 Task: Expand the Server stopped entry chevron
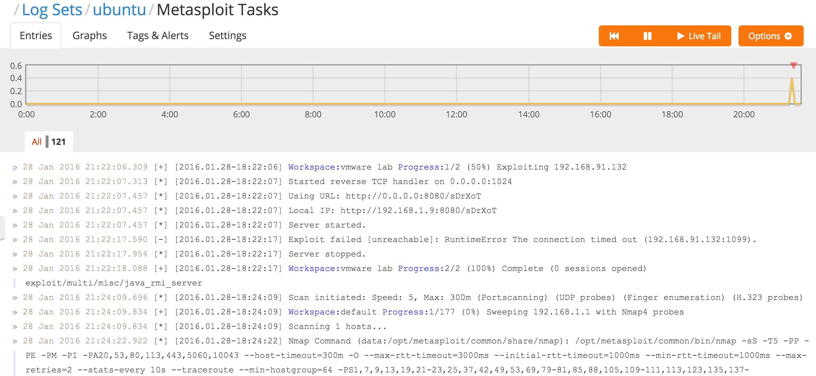click(15, 254)
